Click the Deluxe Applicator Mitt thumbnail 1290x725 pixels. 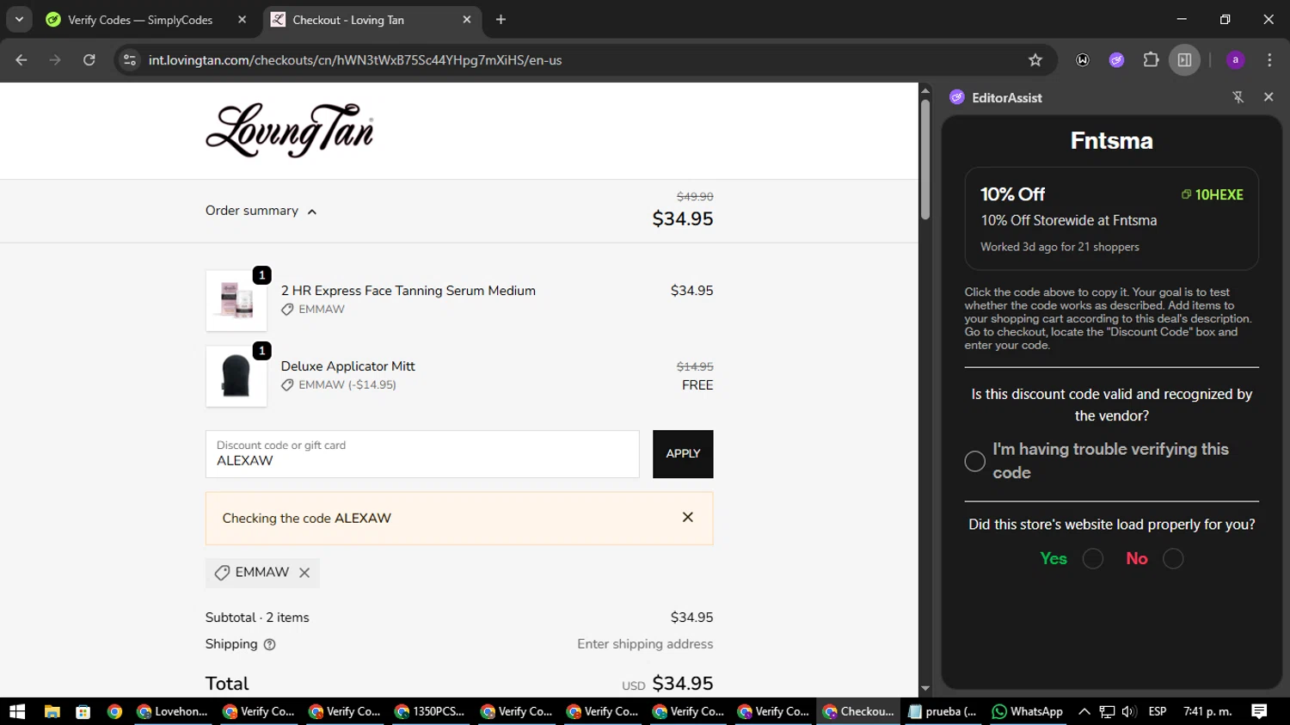(236, 376)
